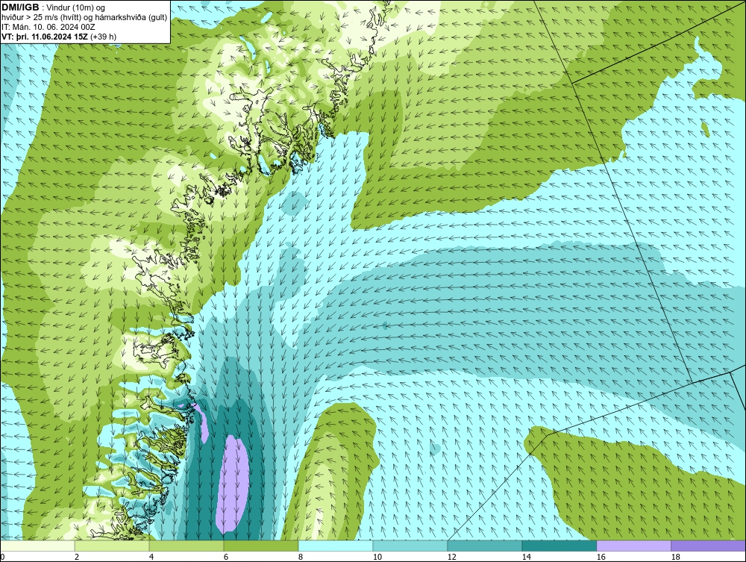
Task: Click the 18+ m/s purple swatch
Action: 708,546
